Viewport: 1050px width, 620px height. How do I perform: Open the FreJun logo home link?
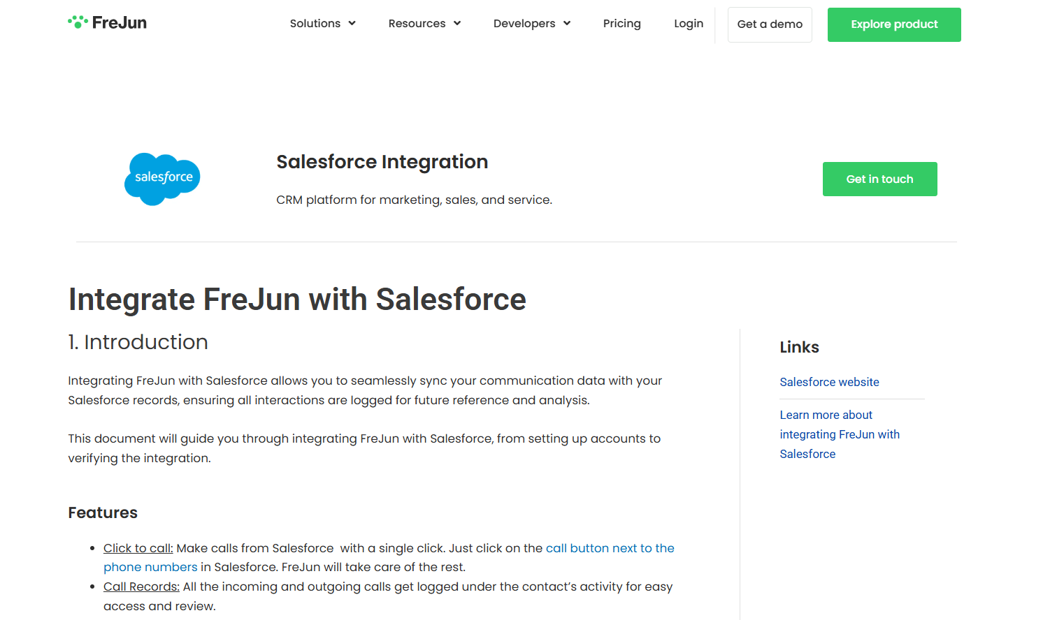[107, 22]
